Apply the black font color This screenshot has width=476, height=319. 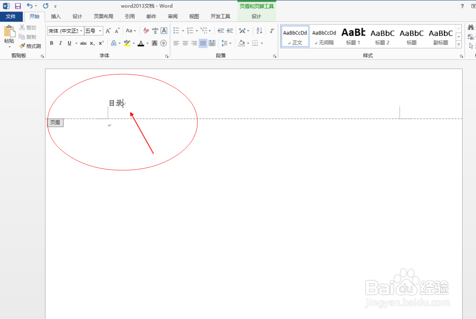141,44
